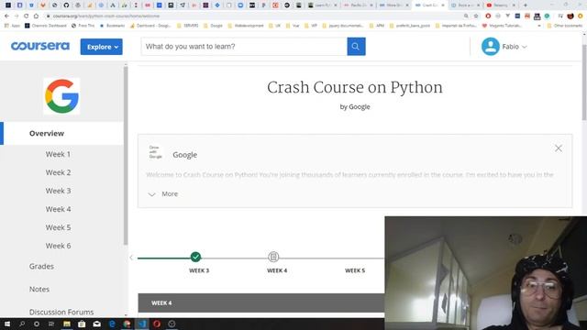Bookmark this page with the star icon

476,16
